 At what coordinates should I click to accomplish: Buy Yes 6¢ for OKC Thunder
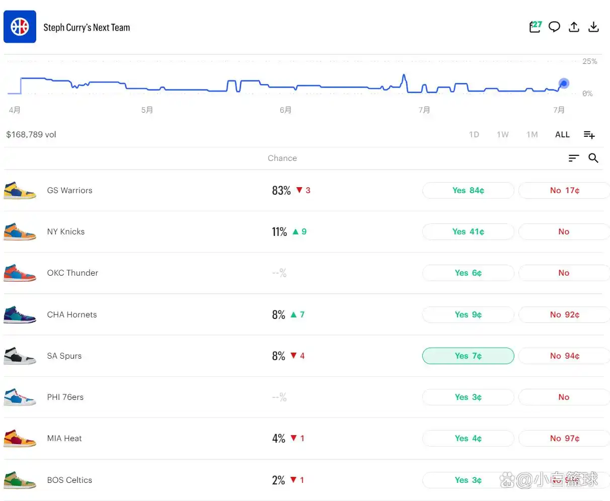coord(468,273)
